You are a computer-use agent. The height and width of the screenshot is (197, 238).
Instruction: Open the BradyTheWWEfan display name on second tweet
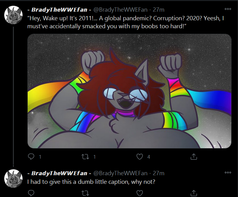(59, 173)
